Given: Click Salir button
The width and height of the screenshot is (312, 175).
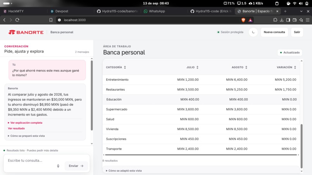Looking at the screenshot, I should [297, 32].
